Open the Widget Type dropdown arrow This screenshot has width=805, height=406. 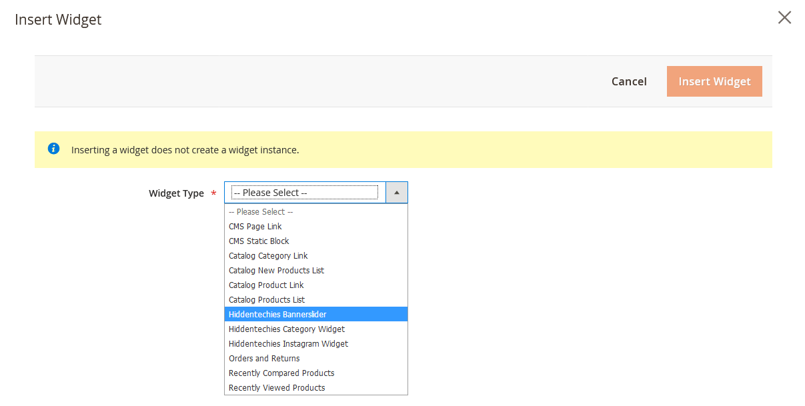(x=396, y=192)
